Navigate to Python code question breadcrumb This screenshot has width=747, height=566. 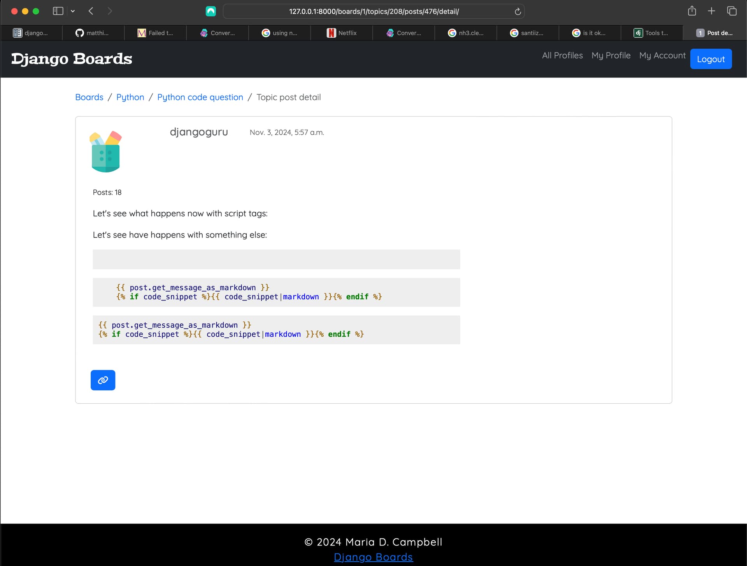200,97
